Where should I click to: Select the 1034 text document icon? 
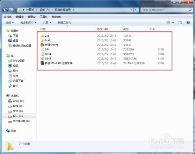tap(42, 54)
